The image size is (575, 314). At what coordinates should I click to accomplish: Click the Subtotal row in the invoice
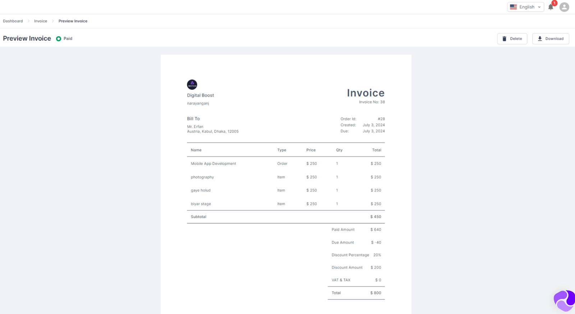click(x=198, y=217)
